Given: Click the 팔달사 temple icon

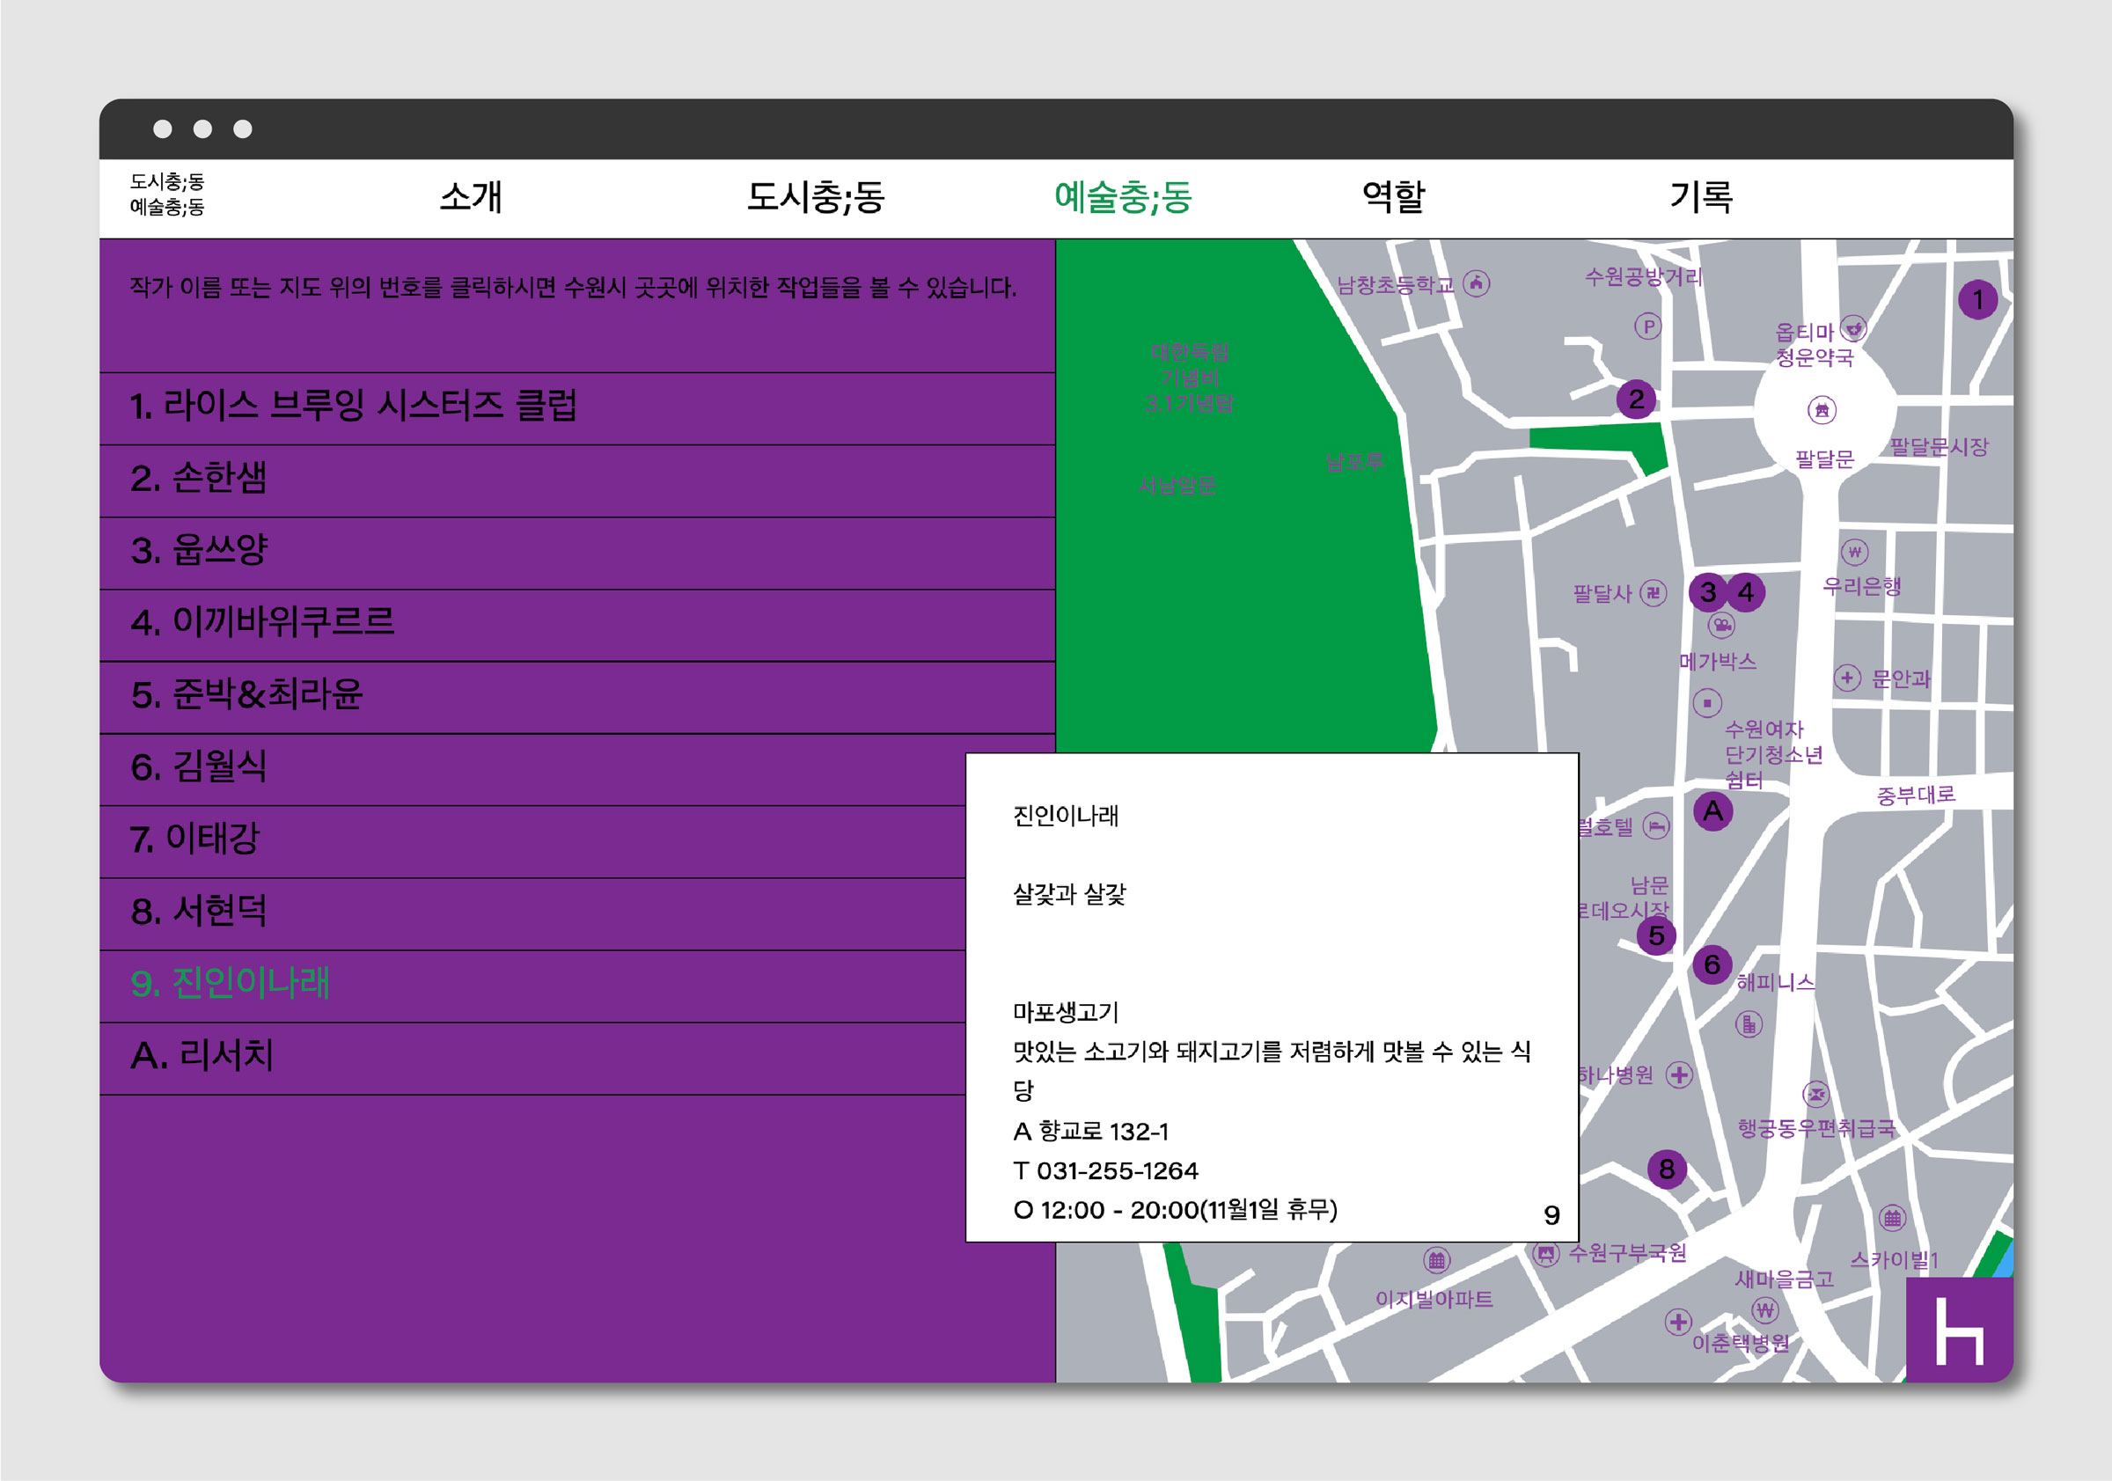Looking at the screenshot, I should (x=1653, y=593).
